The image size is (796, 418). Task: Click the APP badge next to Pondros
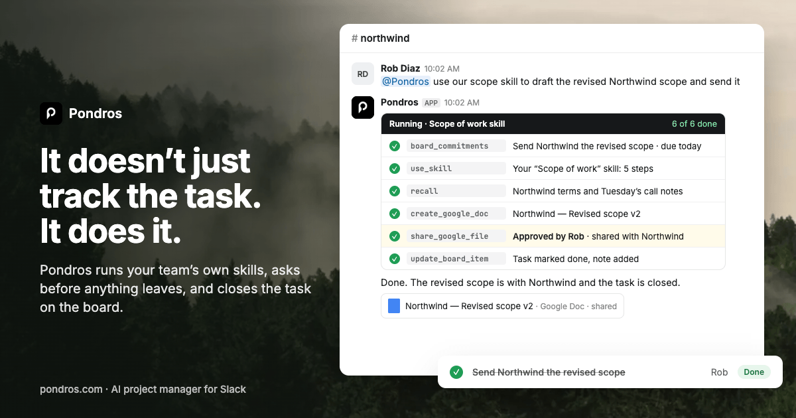point(431,103)
